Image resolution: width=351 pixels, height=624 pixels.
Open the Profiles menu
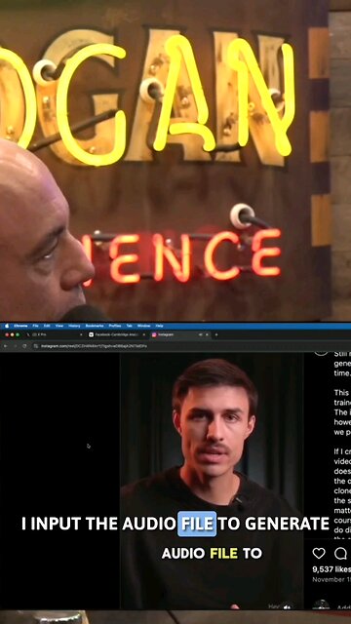pyautogui.click(x=115, y=326)
